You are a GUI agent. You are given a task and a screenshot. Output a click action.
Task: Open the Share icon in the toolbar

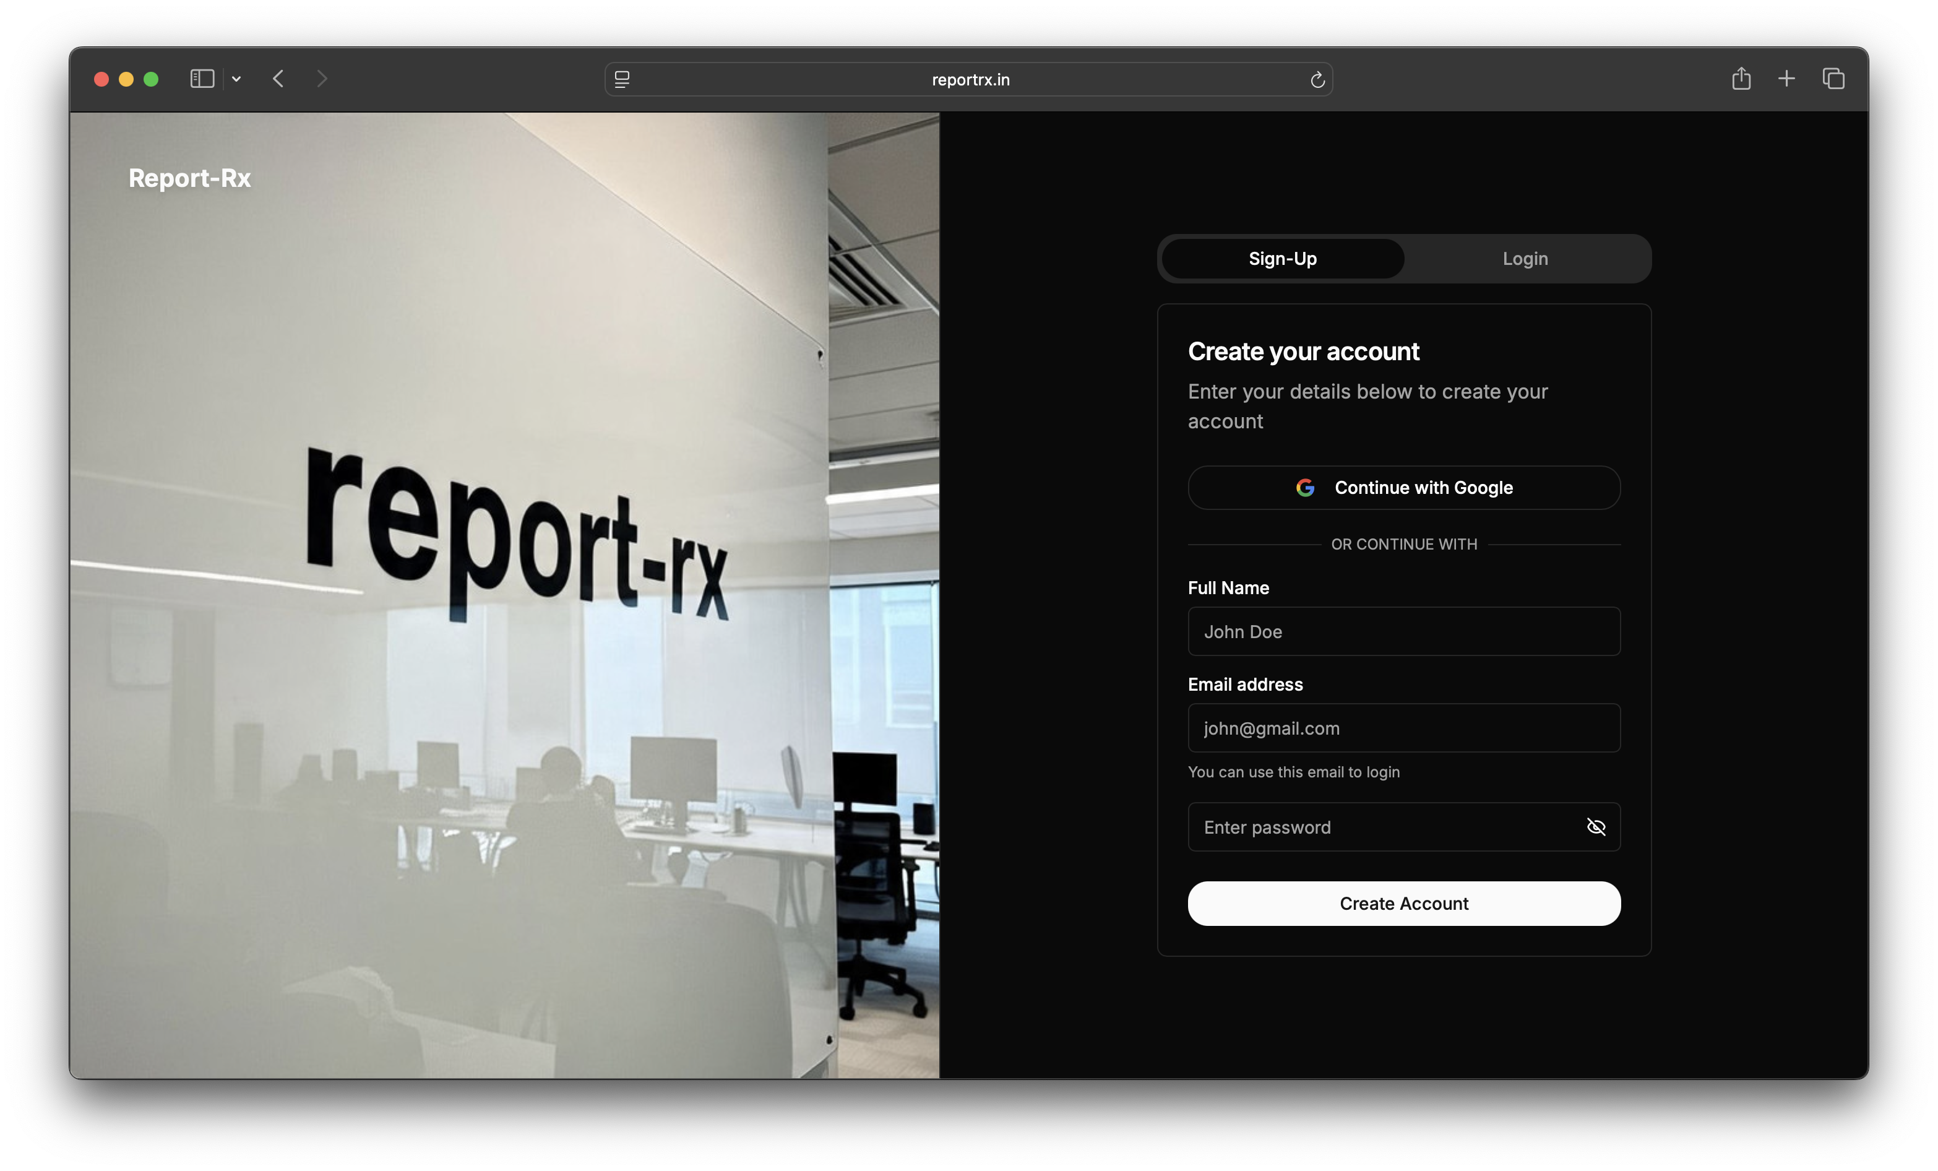(x=1741, y=78)
